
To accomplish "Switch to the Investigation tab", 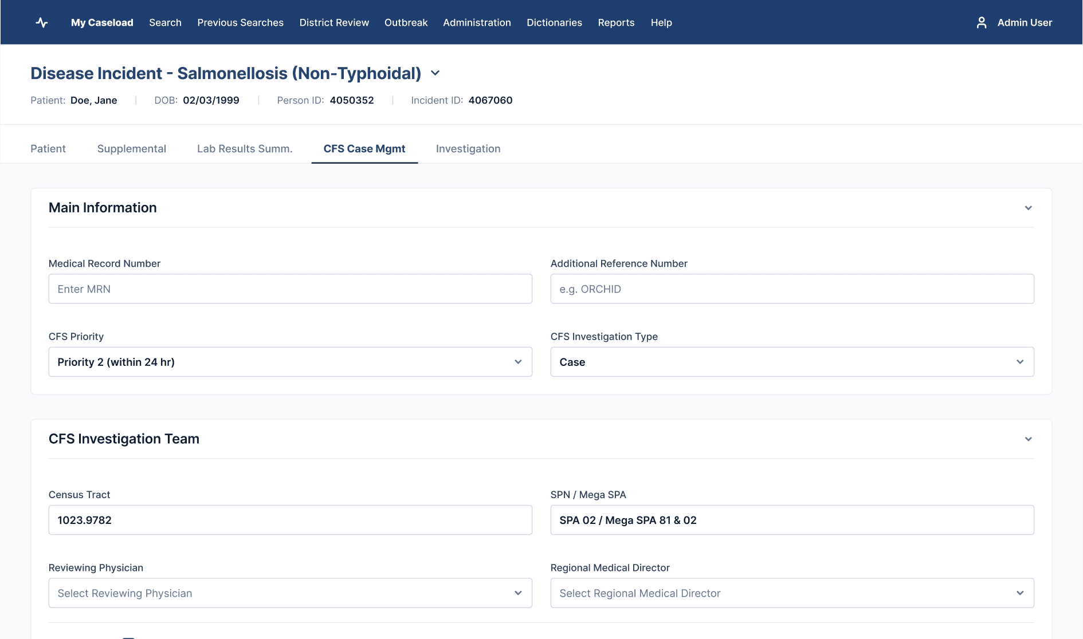I will pos(468,149).
